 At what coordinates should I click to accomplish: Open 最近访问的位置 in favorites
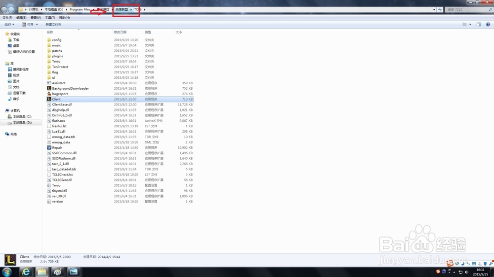(x=21, y=52)
